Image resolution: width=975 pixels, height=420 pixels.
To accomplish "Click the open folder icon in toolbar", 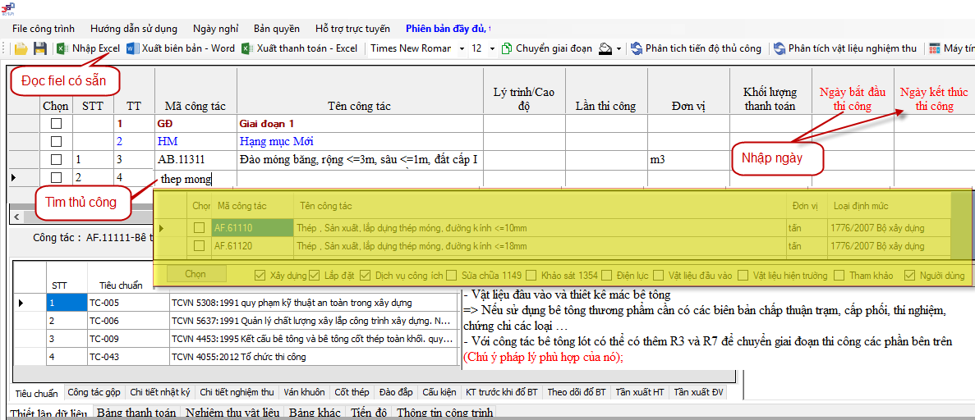I will 21,48.
